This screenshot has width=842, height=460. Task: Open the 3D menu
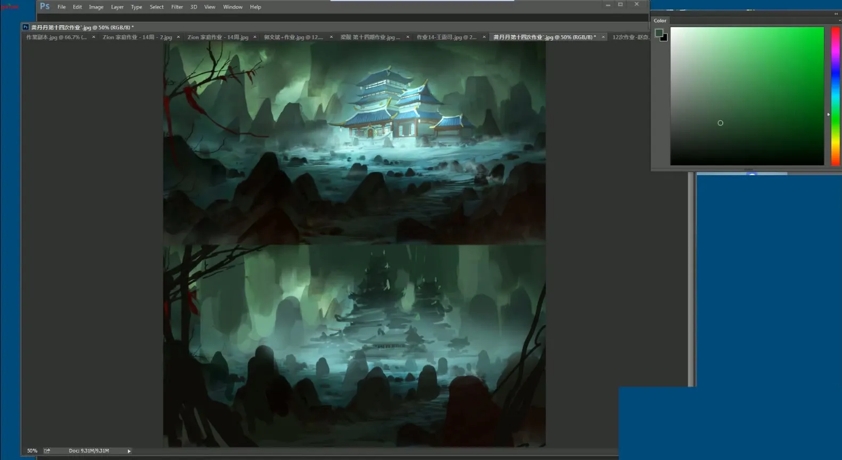pyautogui.click(x=193, y=7)
